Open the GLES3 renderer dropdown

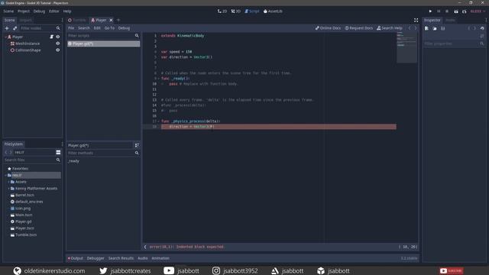point(478,11)
